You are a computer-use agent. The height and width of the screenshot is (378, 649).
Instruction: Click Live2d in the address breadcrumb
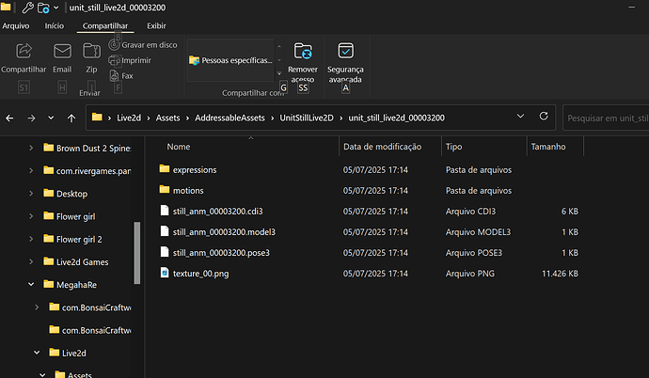pyautogui.click(x=129, y=118)
